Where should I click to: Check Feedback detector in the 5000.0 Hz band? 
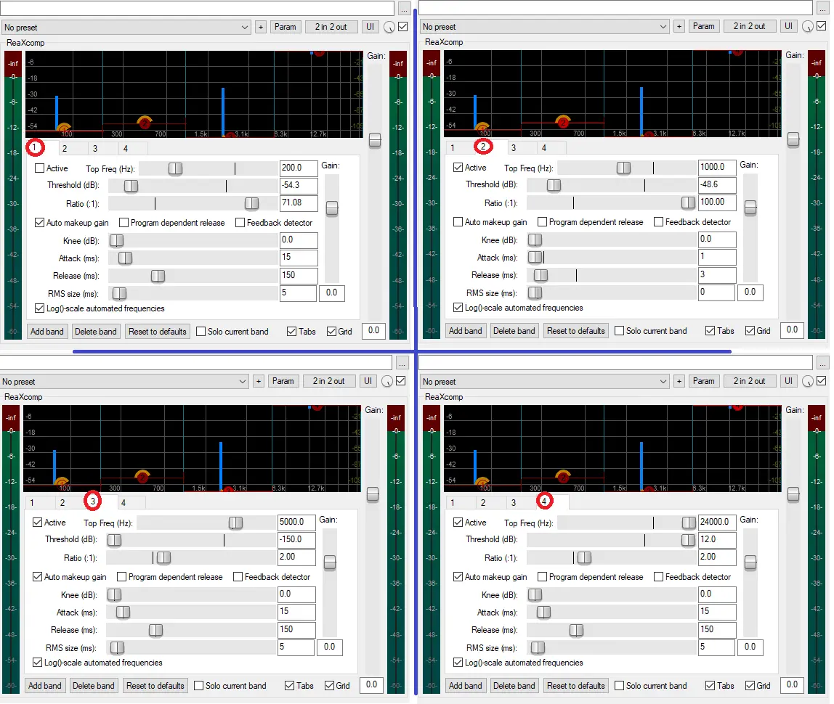(238, 577)
